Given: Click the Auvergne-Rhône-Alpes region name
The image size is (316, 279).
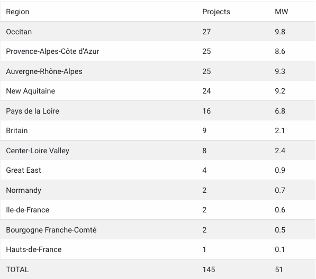Looking at the screenshot, I should click(44, 71).
